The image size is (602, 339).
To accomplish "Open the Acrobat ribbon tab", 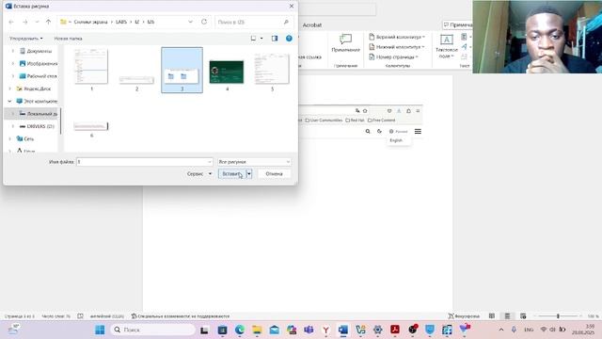I will coord(311,25).
